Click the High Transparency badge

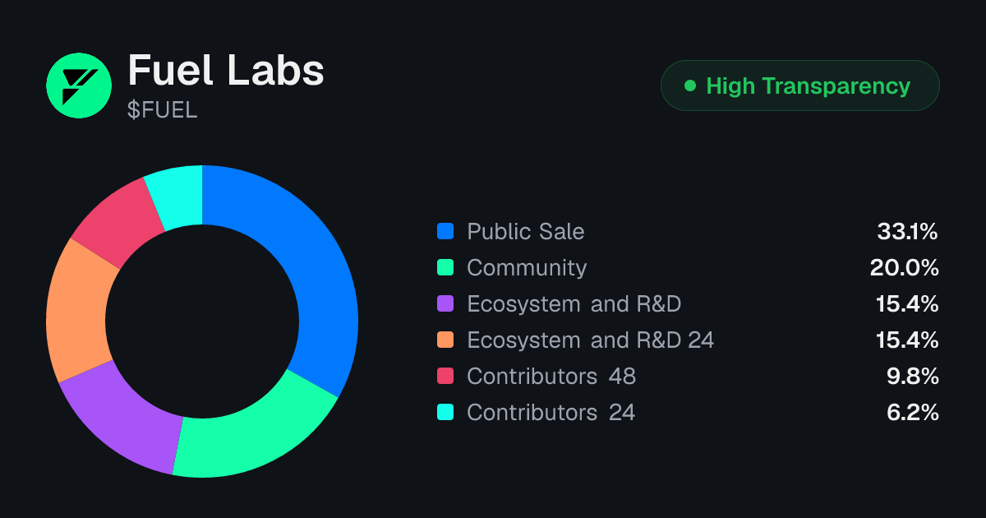pos(799,86)
